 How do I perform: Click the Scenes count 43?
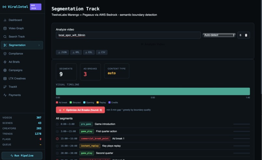40,123
